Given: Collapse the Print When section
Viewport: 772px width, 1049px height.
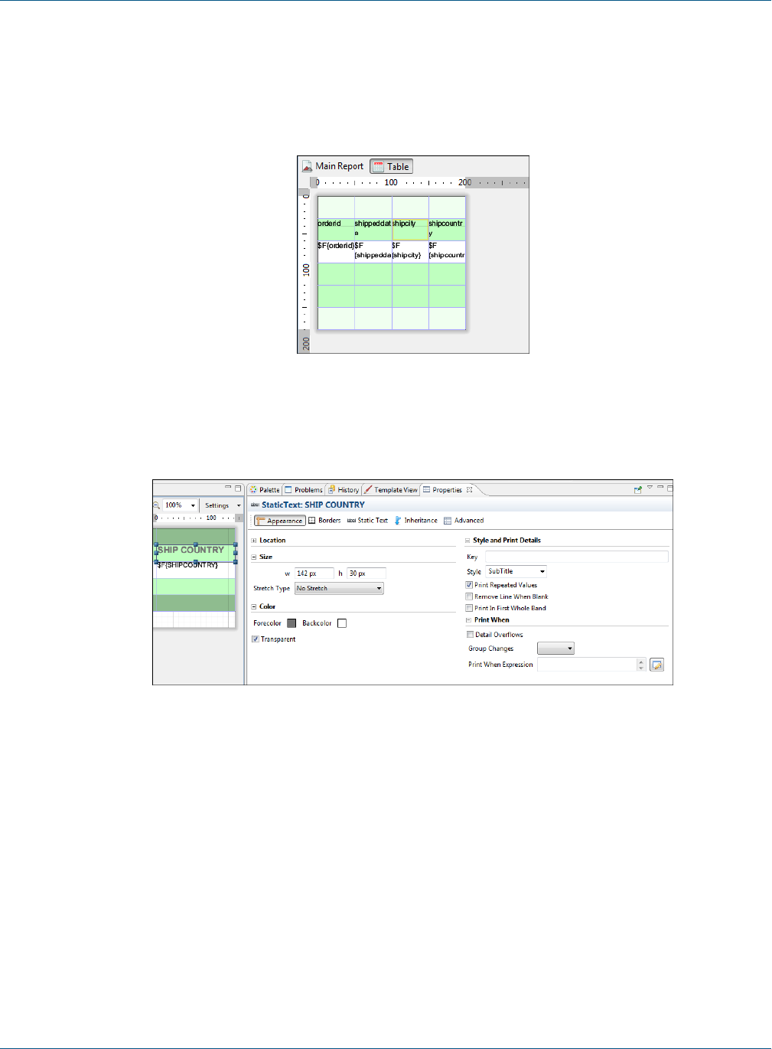Looking at the screenshot, I should [x=468, y=620].
